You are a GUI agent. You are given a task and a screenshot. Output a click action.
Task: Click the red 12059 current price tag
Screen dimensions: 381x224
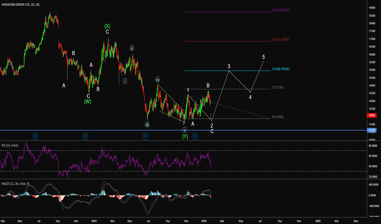click(372, 115)
